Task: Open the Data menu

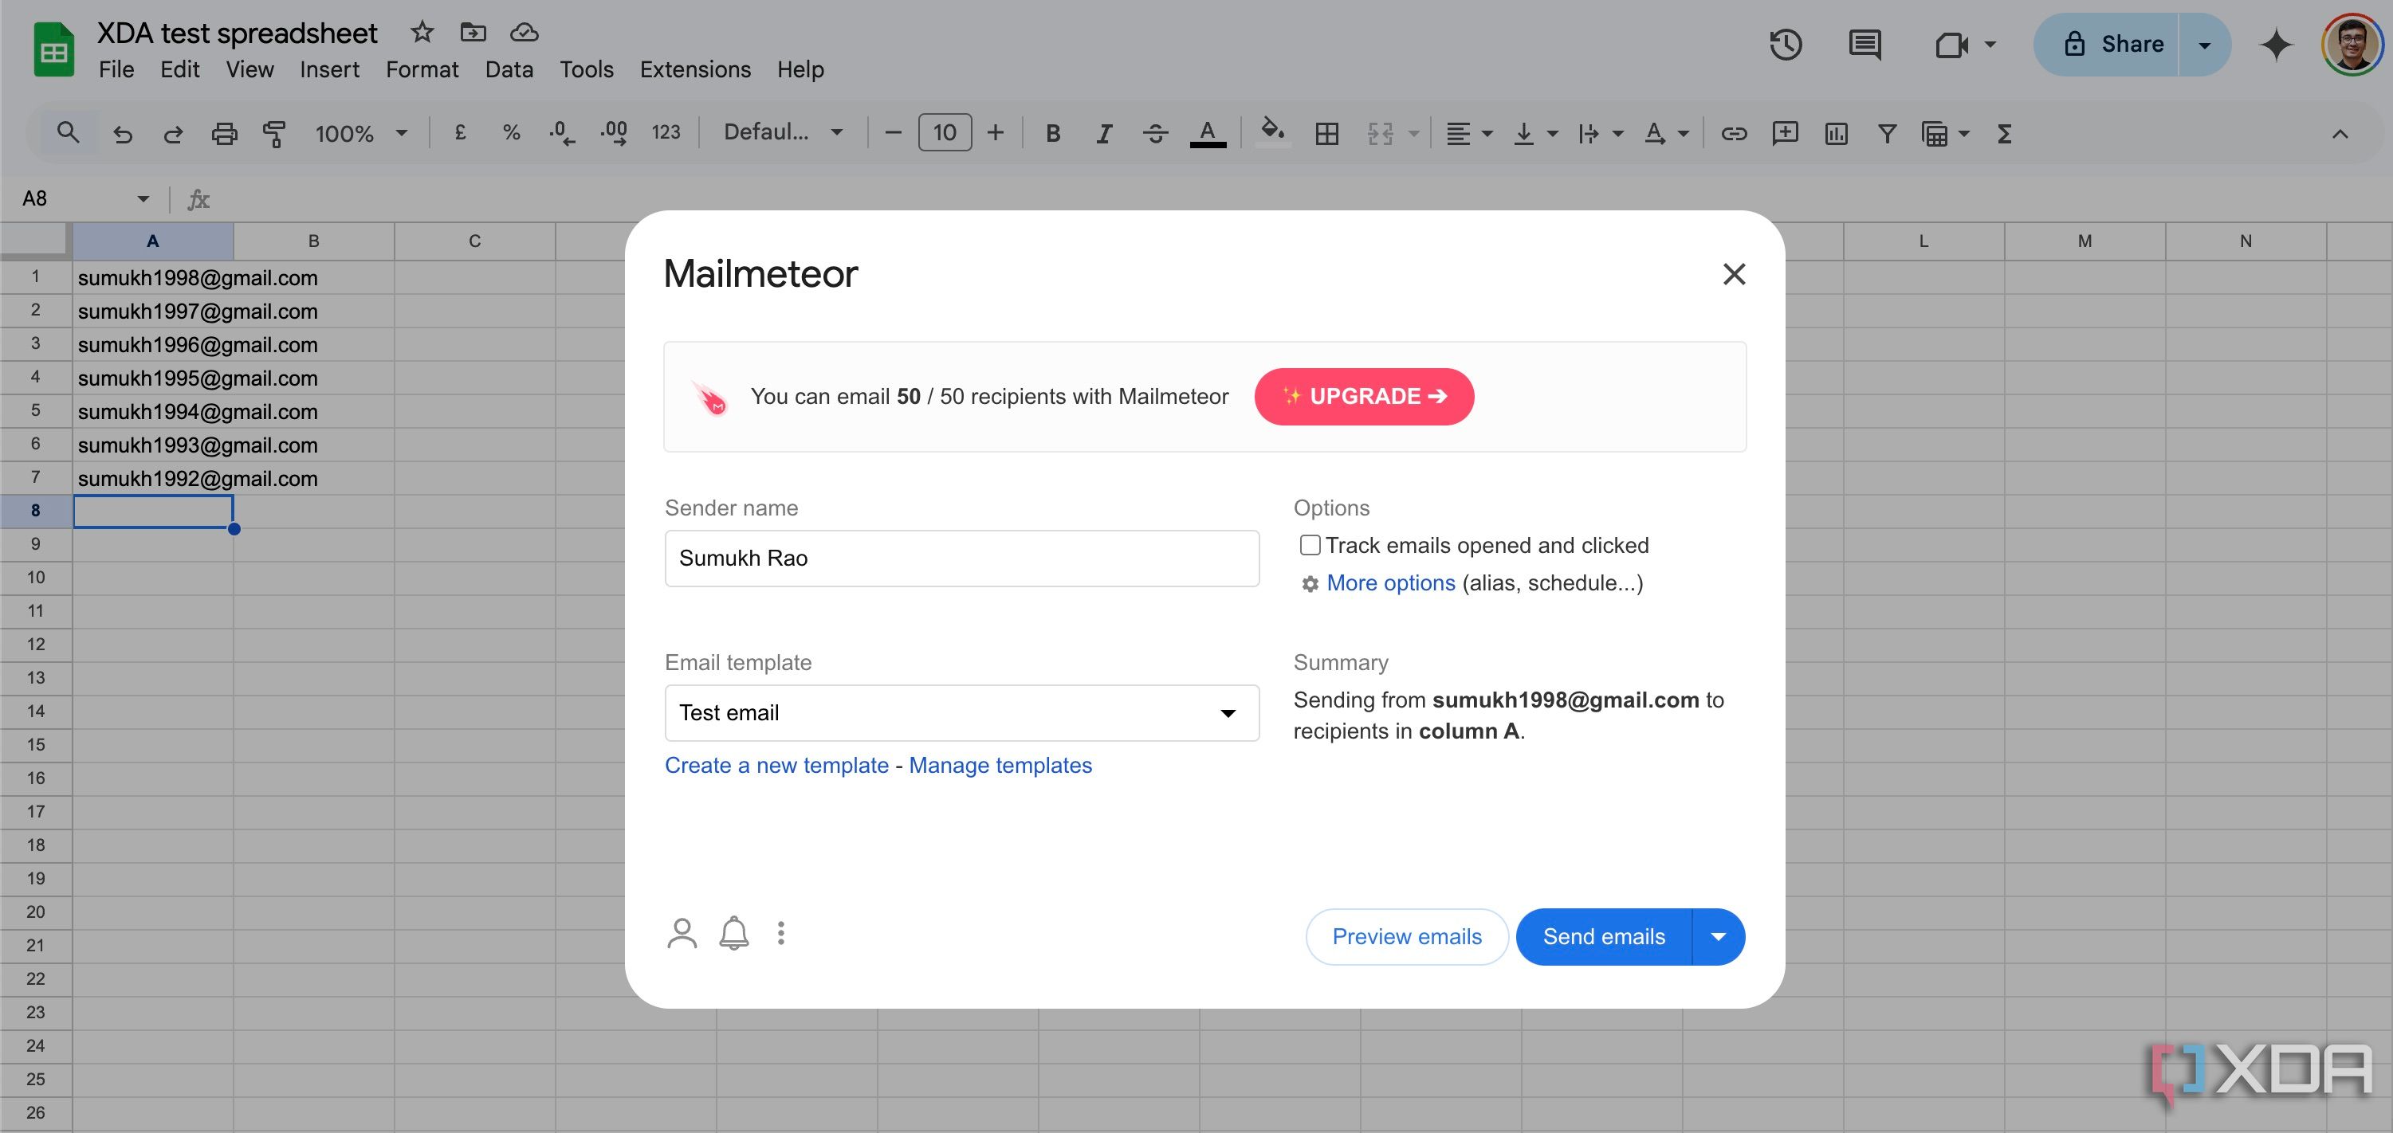Action: click(x=509, y=69)
